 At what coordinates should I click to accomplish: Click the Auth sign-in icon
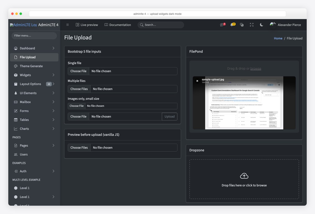[x=16, y=171]
